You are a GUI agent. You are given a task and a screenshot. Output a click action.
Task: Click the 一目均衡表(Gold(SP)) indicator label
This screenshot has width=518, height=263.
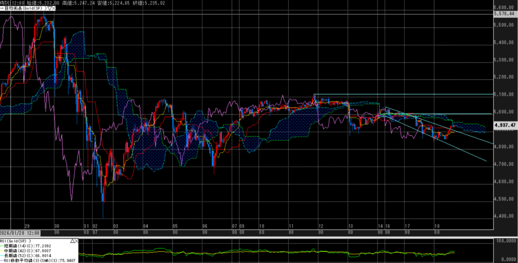coord(25,9)
